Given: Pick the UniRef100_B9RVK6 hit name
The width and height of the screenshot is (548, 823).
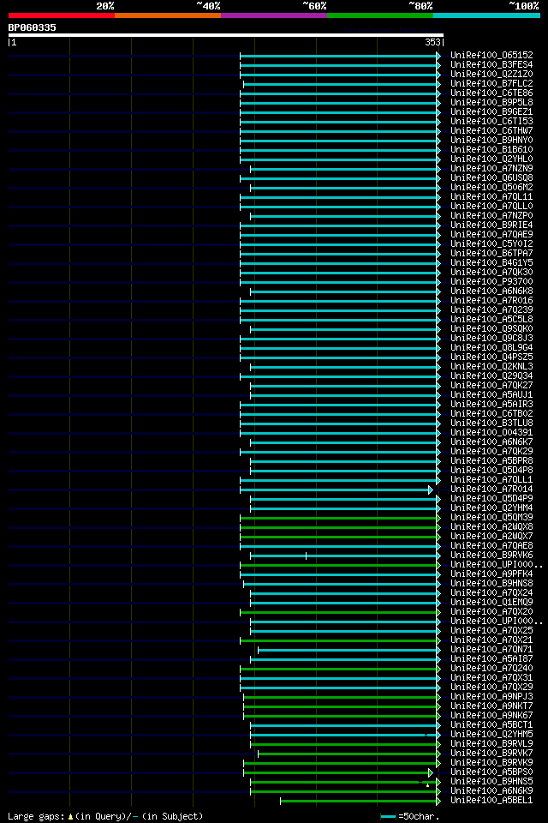Looking at the screenshot, I should click(491, 556).
